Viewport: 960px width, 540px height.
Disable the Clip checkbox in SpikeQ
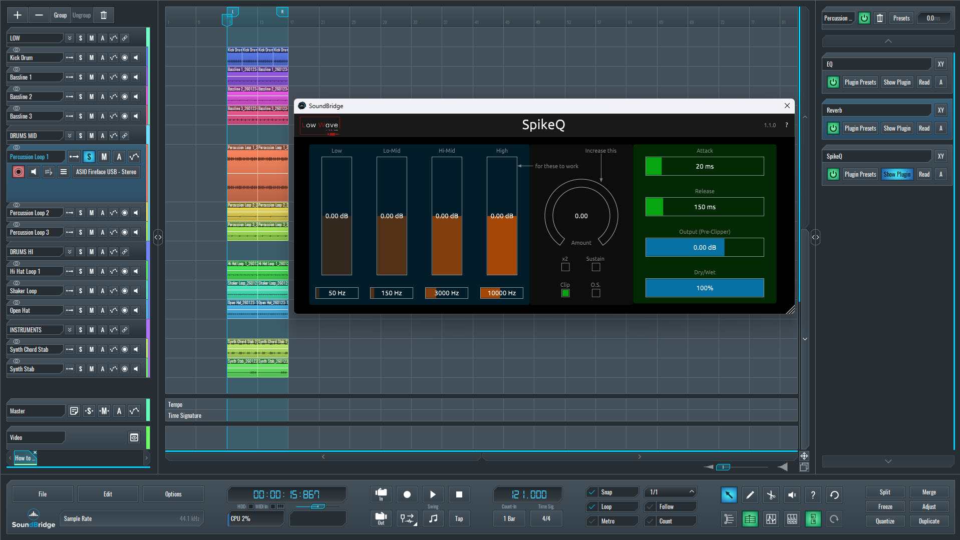tap(565, 293)
